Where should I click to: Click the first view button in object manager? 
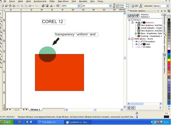(x=129, y=16)
